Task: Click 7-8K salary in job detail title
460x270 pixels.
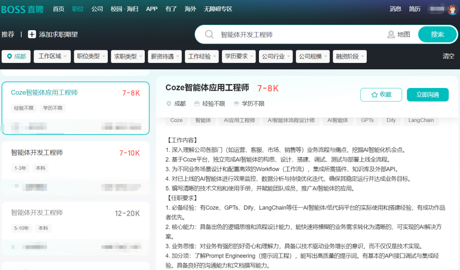Action: click(x=268, y=88)
